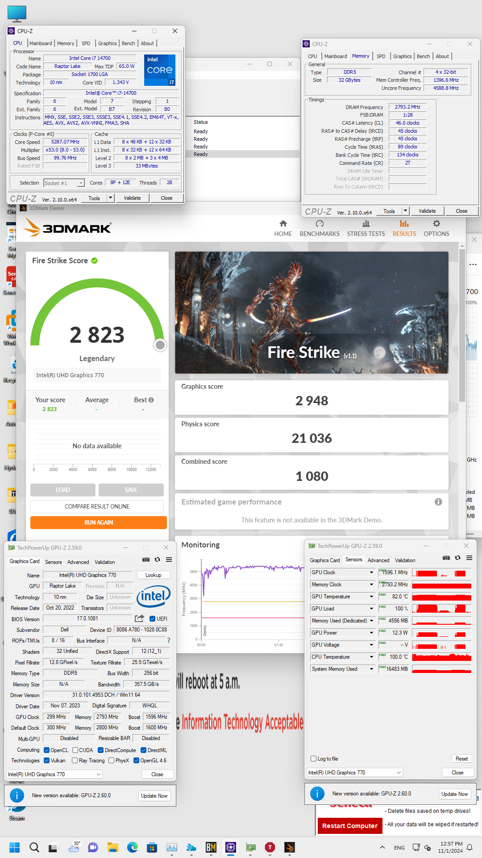Screen dimensions: 482x858
Task: Switch to 3DMark taskbar icon
Action: pos(290,847)
